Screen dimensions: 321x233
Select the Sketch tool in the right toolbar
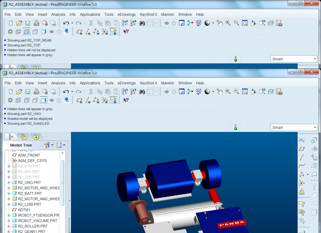(x=302, y=140)
